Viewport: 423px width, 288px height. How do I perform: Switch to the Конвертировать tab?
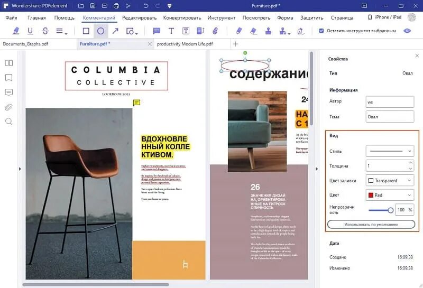click(182, 18)
